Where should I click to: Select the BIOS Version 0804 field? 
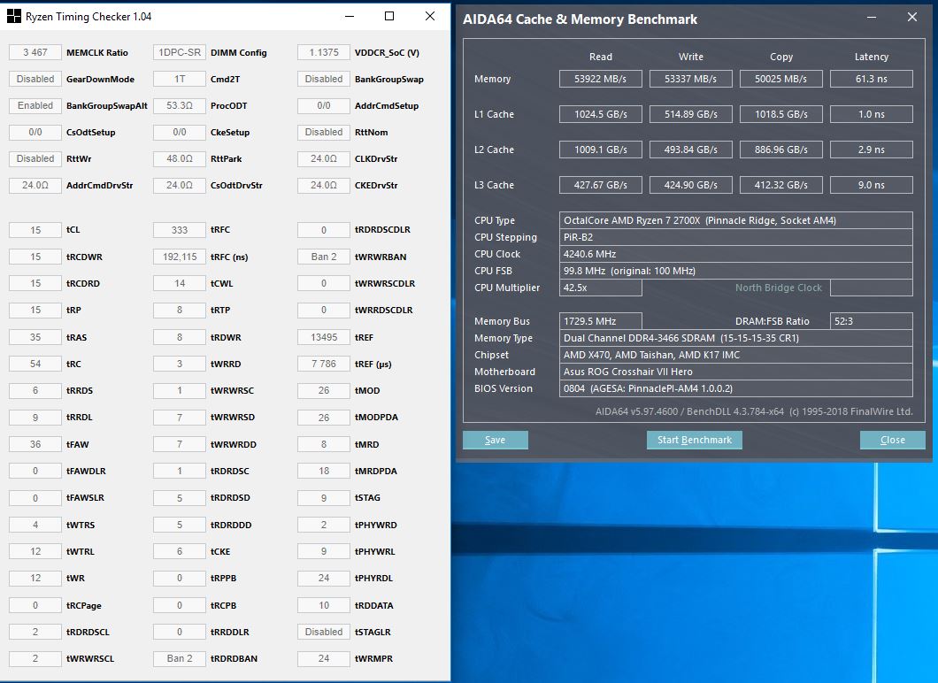pos(736,388)
